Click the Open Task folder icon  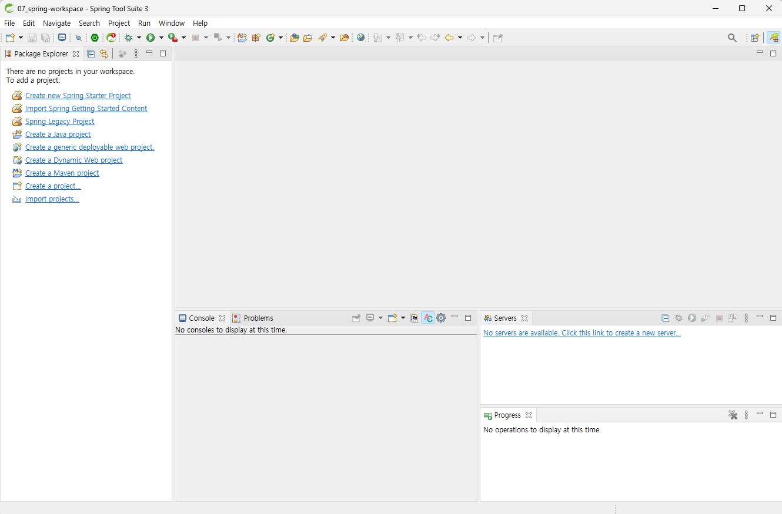(308, 38)
